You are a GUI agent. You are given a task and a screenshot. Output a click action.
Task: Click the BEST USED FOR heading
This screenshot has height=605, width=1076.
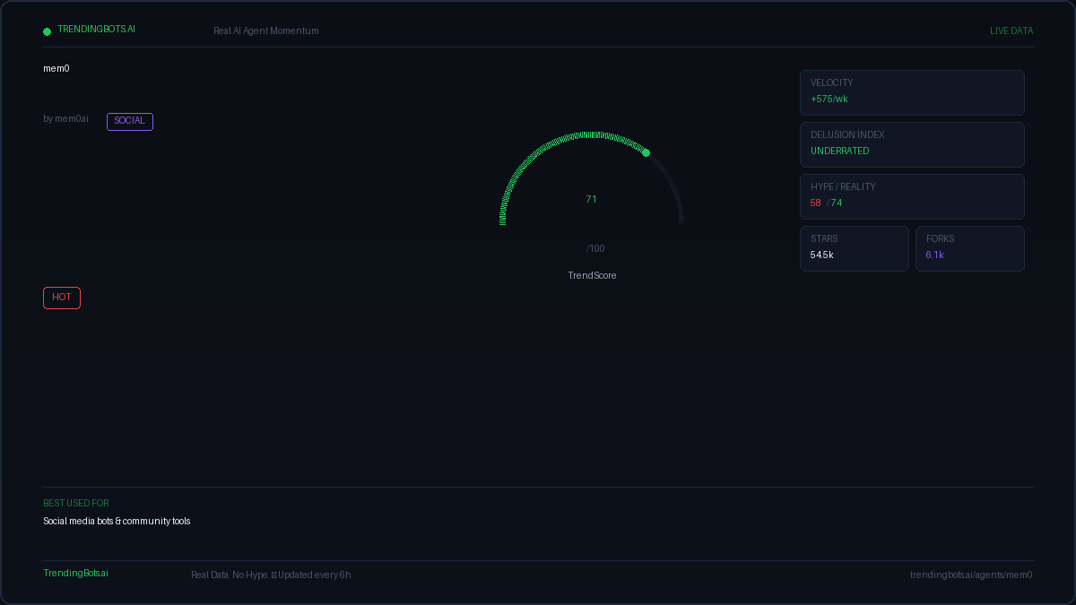tap(76, 503)
